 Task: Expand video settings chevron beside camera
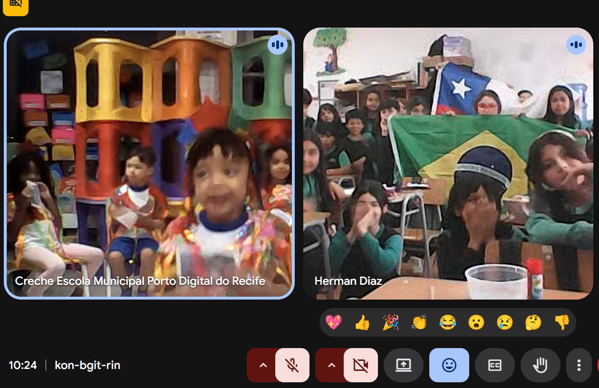[331, 365]
